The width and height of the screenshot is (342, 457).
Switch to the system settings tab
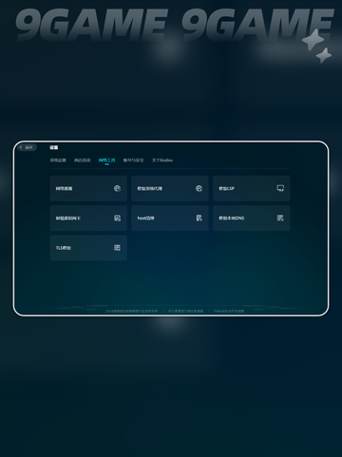pos(58,161)
